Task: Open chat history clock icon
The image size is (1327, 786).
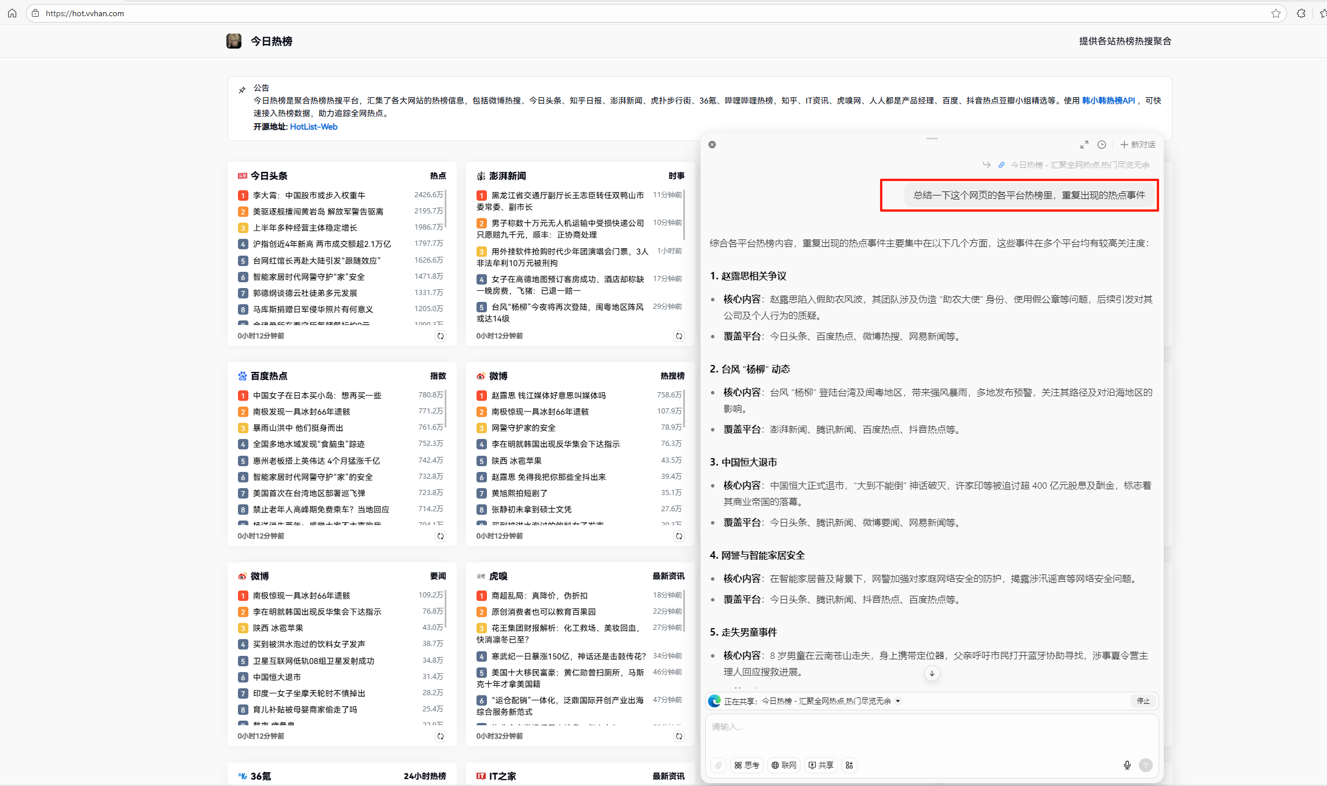Action: [1102, 145]
